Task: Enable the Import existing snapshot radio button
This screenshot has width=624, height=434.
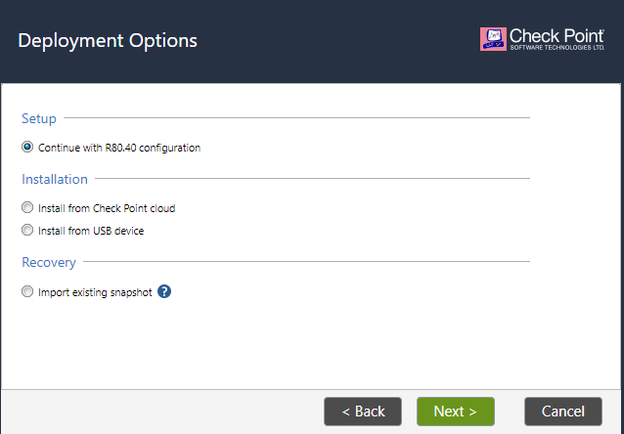Action: click(27, 291)
